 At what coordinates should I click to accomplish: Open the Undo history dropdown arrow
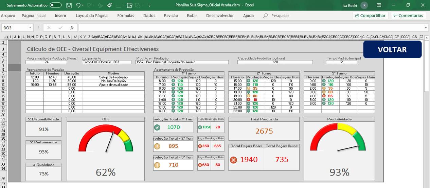point(83,6)
